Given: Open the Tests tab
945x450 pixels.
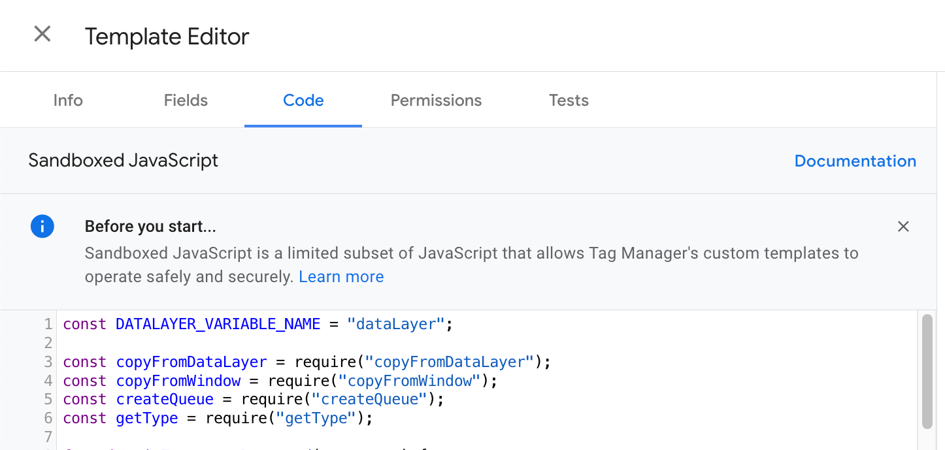Looking at the screenshot, I should pos(569,101).
